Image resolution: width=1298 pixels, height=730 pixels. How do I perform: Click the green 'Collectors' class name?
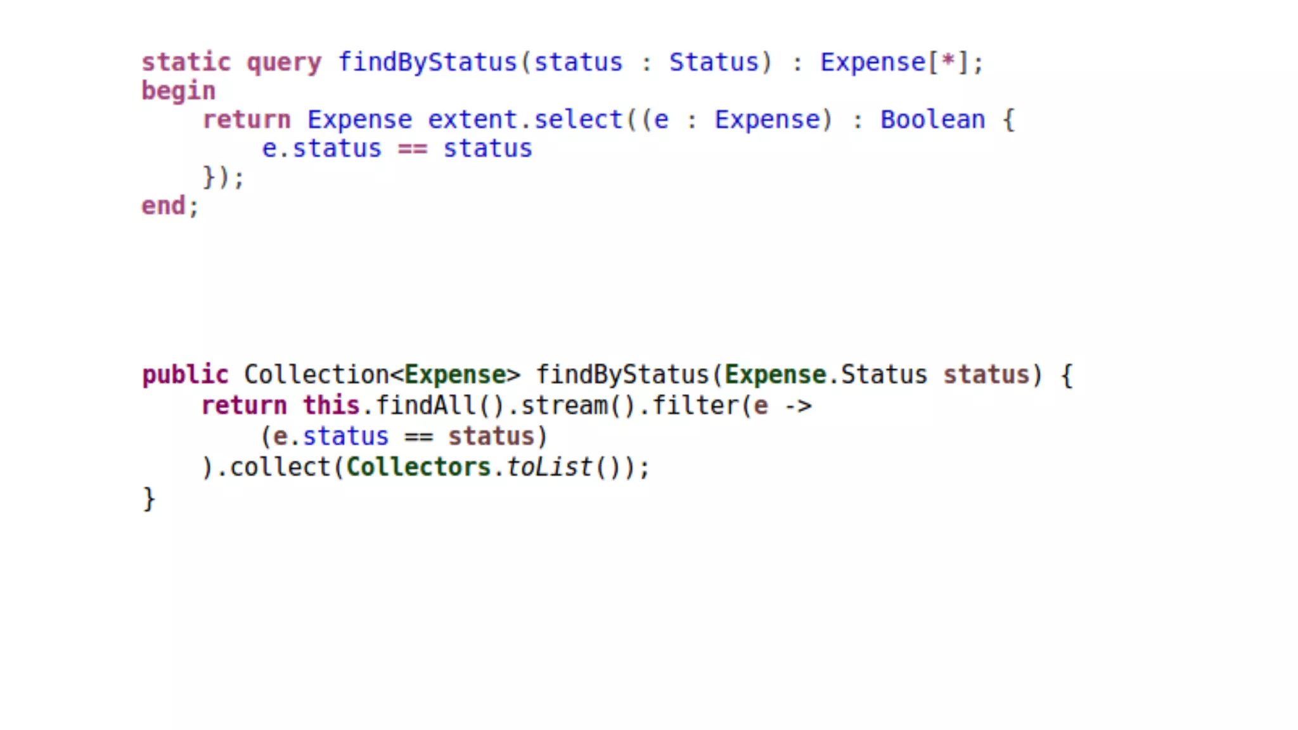click(x=418, y=468)
